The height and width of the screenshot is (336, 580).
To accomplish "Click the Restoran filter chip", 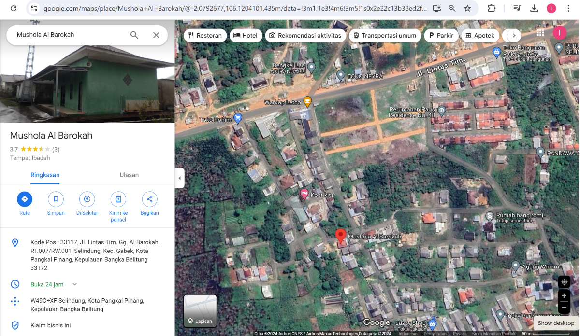I will [x=205, y=35].
